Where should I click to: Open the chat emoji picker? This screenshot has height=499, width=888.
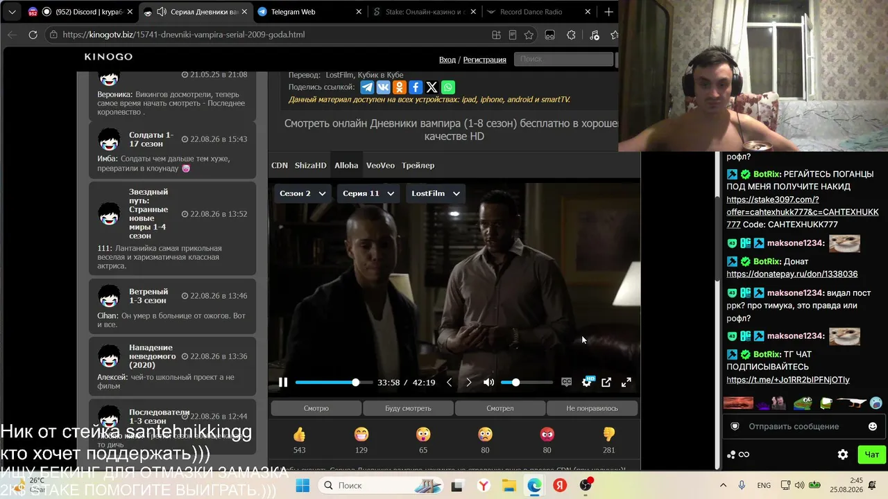(873, 426)
